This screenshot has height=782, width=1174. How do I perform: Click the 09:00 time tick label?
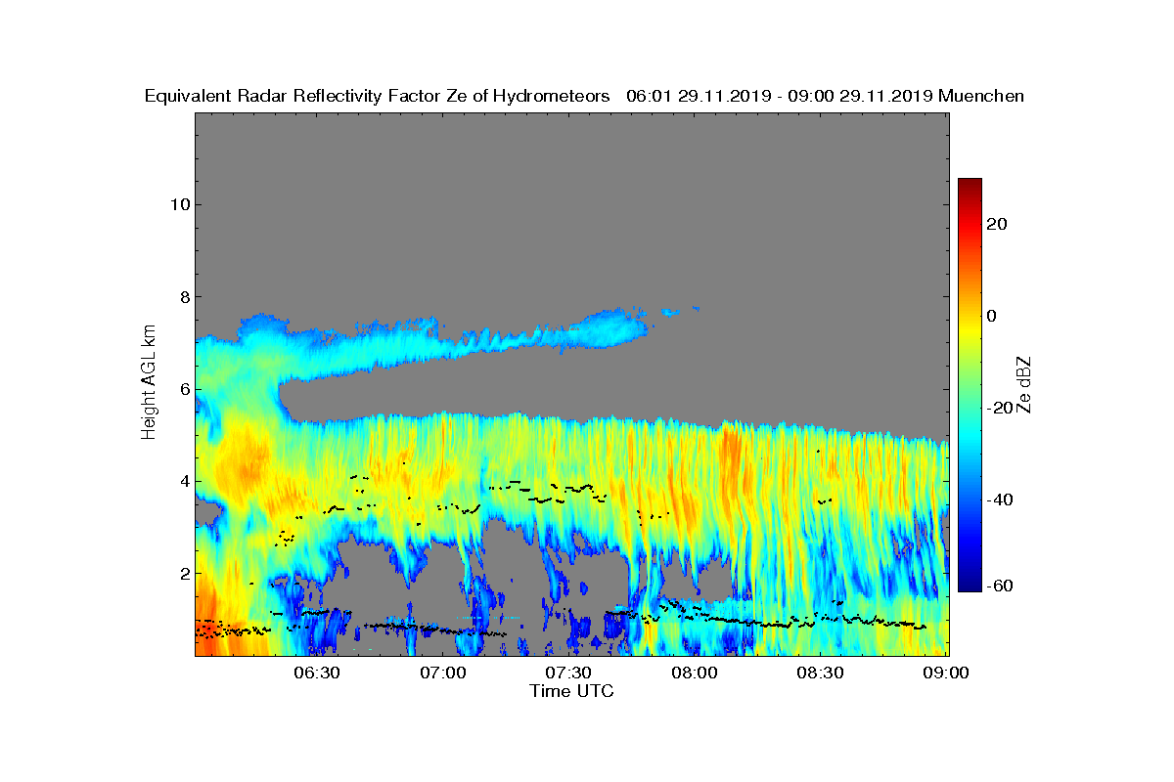click(x=945, y=673)
